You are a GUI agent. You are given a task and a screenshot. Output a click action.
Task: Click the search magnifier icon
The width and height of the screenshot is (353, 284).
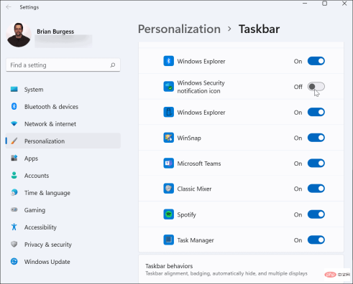113,65
